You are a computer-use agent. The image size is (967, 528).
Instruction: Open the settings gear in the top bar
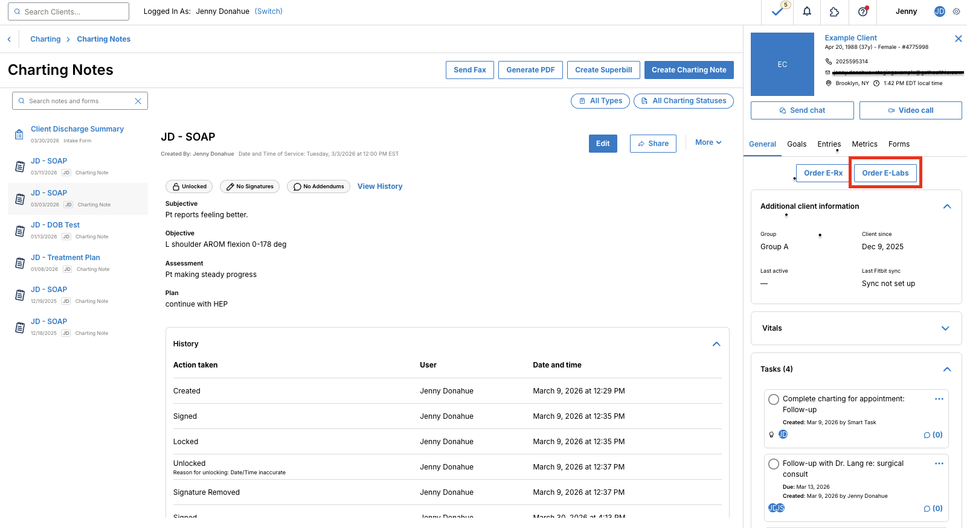(x=956, y=11)
